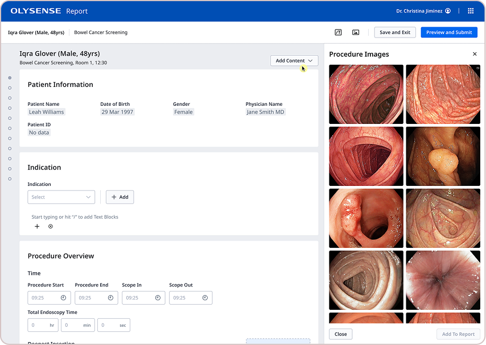
Task: Open the Indication Select dropdown
Action: (x=61, y=197)
